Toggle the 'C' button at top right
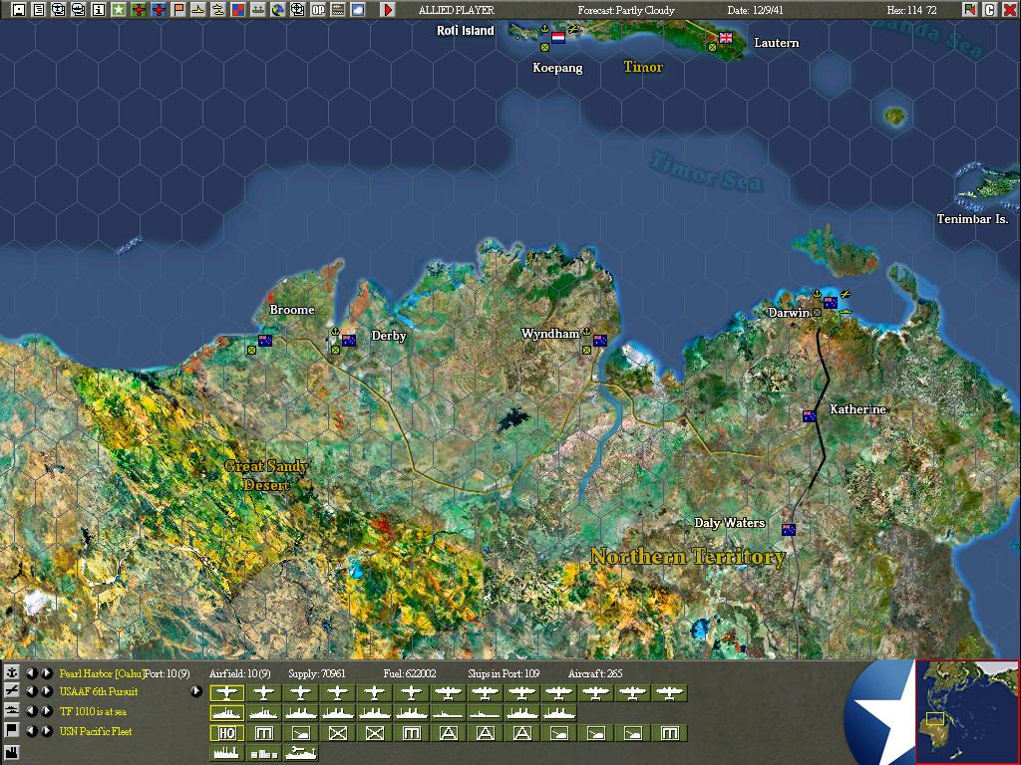The image size is (1021, 765). tap(990, 10)
